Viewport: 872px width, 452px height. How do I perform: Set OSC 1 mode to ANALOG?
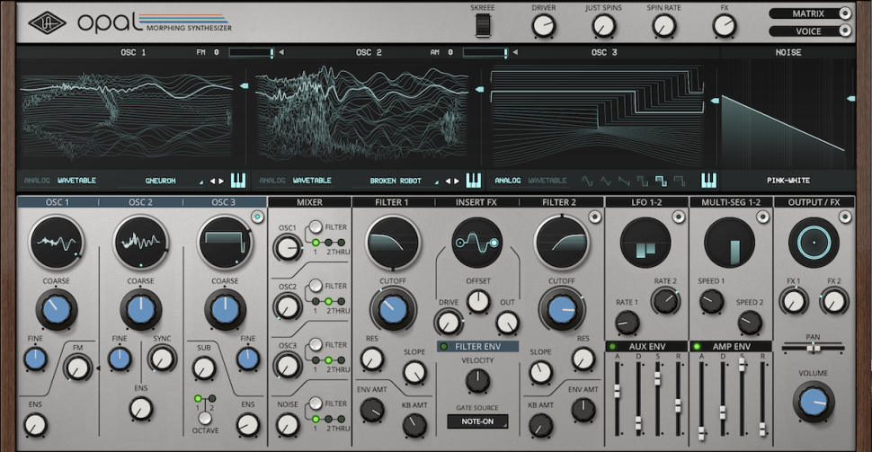[37, 181]
